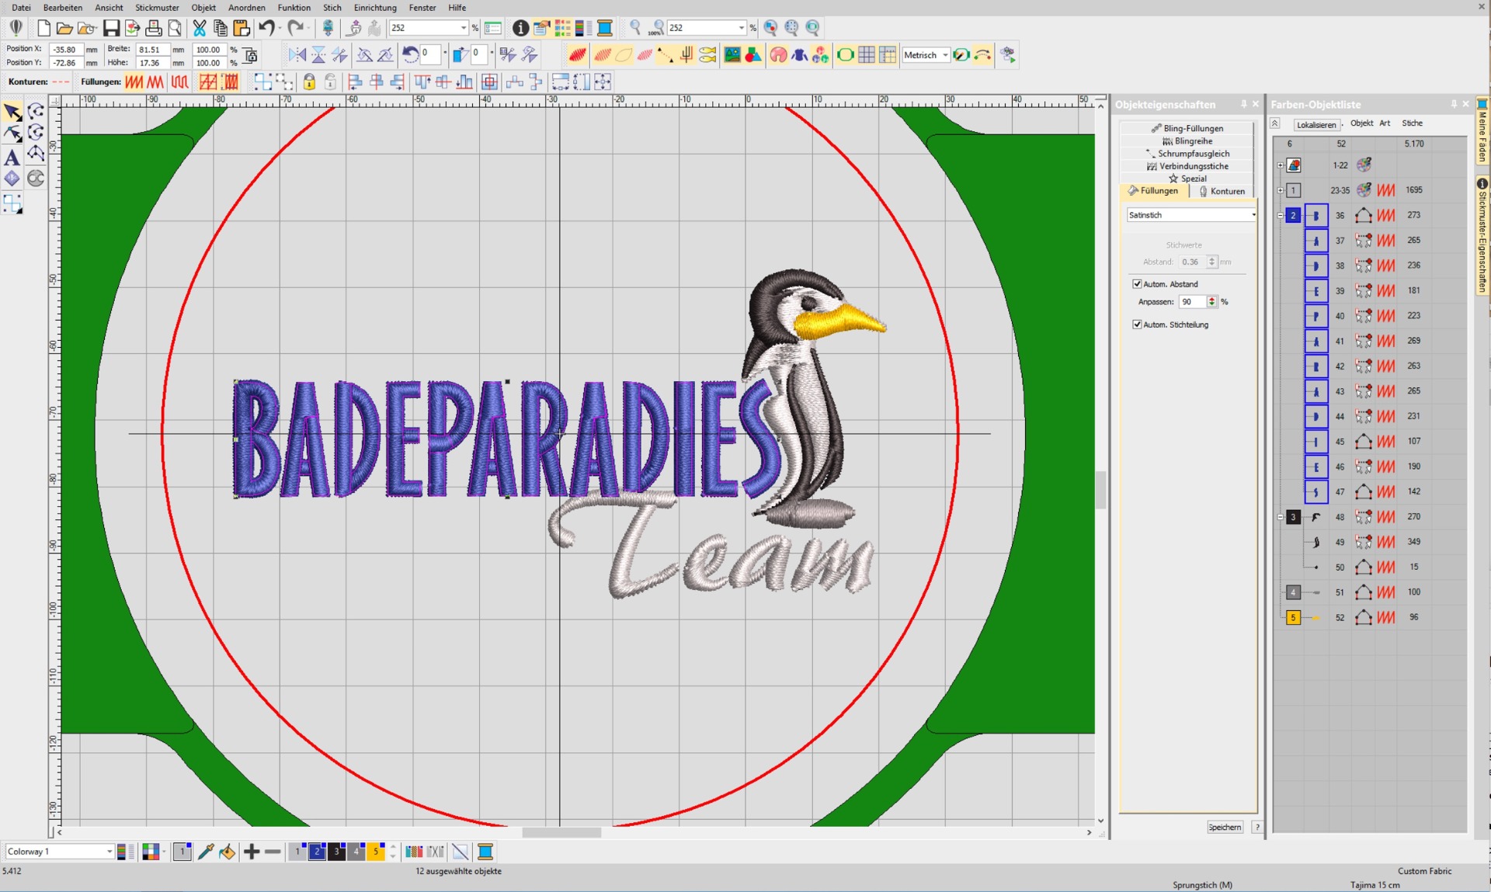Click the Save floppy disk icon
The height and width of the screenshot is (892, 1491).
pos(111,28)
